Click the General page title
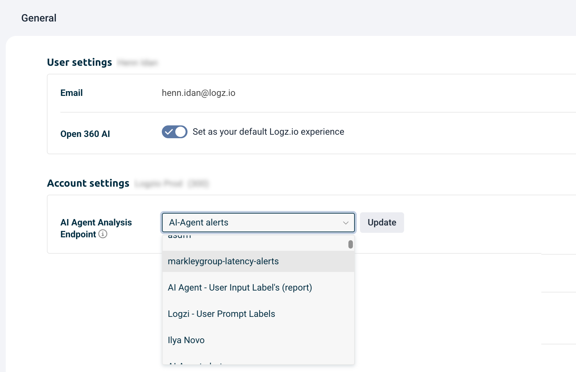Screen dimensions: 576x372 39,18
